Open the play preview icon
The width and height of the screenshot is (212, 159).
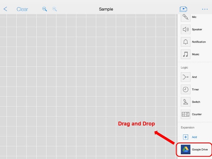pos(183,9)
